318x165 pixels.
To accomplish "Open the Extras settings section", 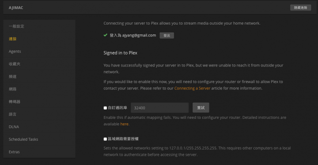I will 39,152.
